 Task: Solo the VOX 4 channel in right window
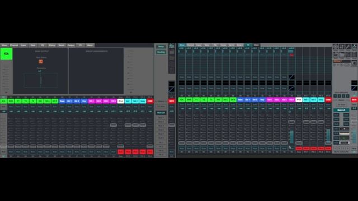tap(291, 104)
